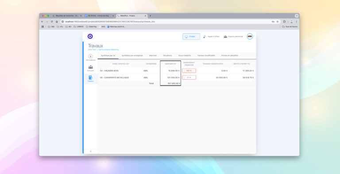Bookmark page with the star icon
Viewport: 340px width, 174px height.
[277, 22]
